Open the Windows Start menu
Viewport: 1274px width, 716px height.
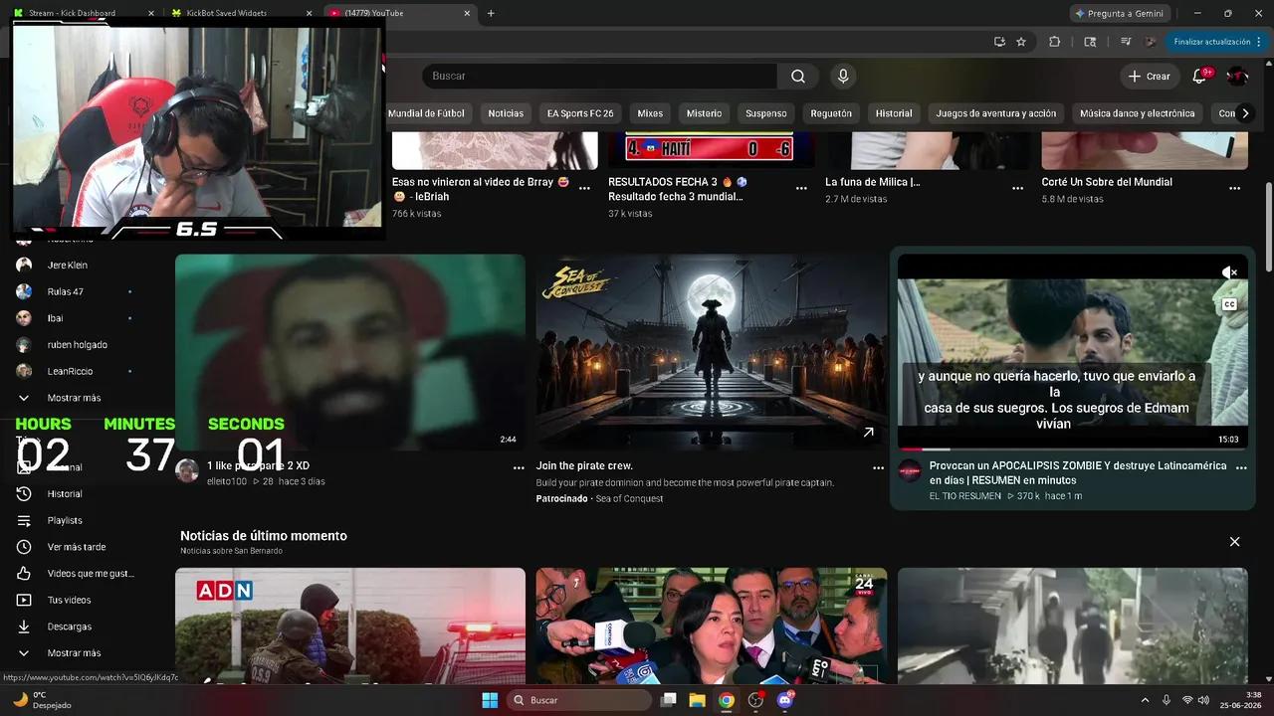coord(490,700)
